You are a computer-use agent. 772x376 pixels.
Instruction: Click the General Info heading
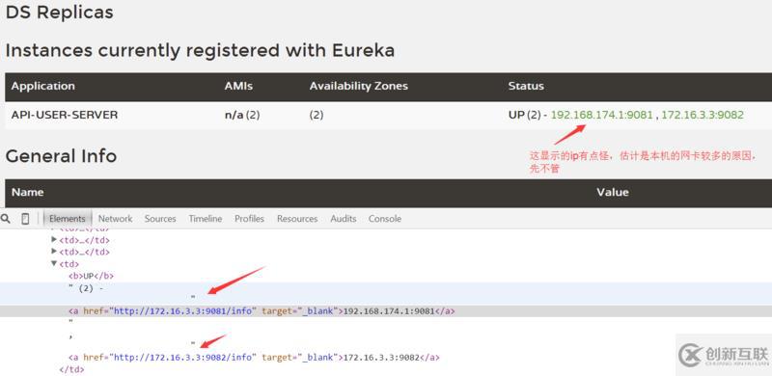coord(61,156)
